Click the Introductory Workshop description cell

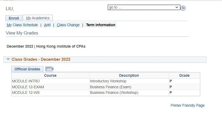click(129, 81)
